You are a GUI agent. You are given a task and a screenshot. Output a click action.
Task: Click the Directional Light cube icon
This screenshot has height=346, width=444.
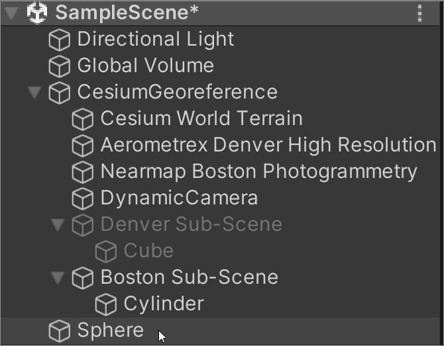click(60, 40)
